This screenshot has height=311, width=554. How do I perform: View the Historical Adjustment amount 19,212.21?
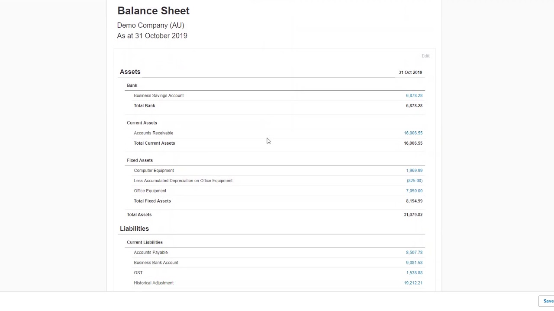tap(413, 283)
